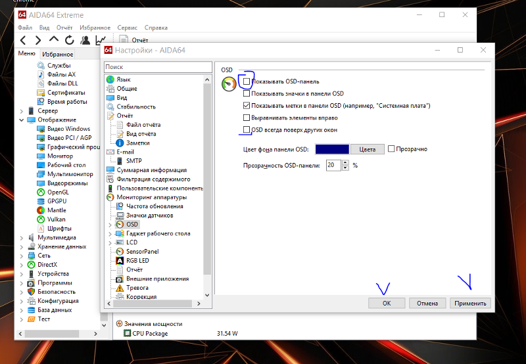Select the OSD item in settings tree
This screenshot has width=526, height=364.
click(x=132, y=224)
